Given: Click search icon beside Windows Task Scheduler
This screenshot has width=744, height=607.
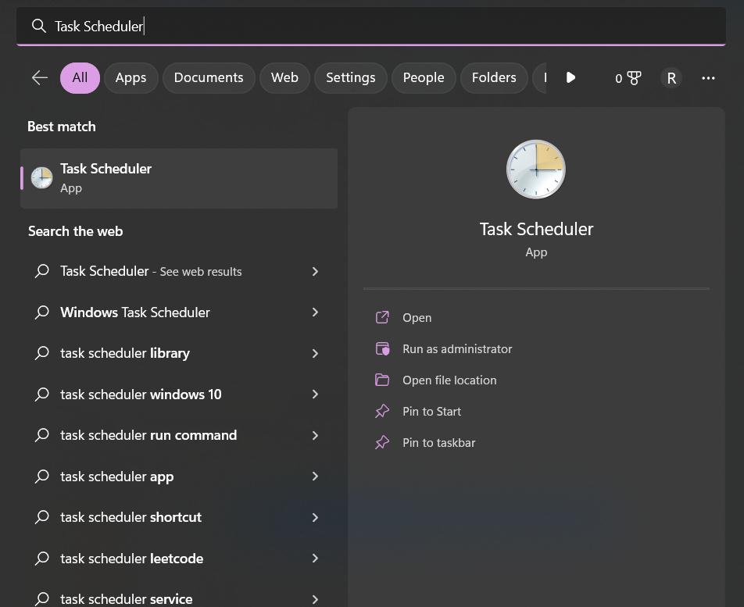Looking at the screenshot, I should [x=41, y=312].
